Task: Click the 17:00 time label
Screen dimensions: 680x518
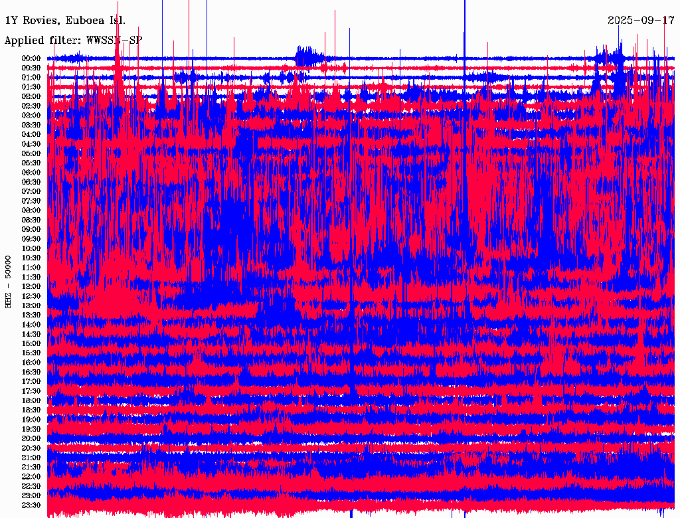Action: click(31, 381)
